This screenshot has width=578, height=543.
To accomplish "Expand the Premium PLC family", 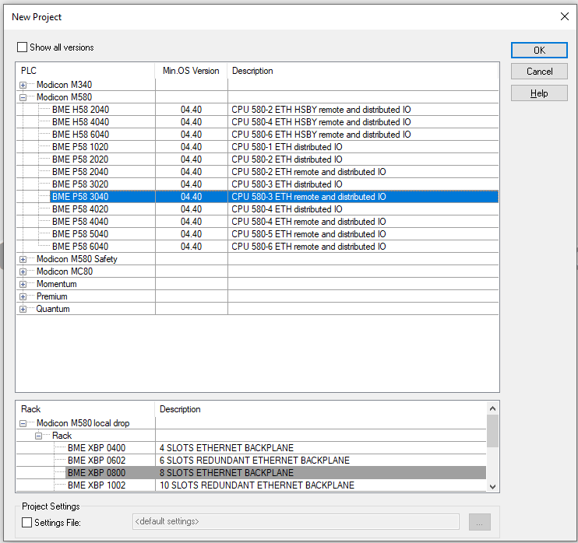I will (x=23, y=296).
